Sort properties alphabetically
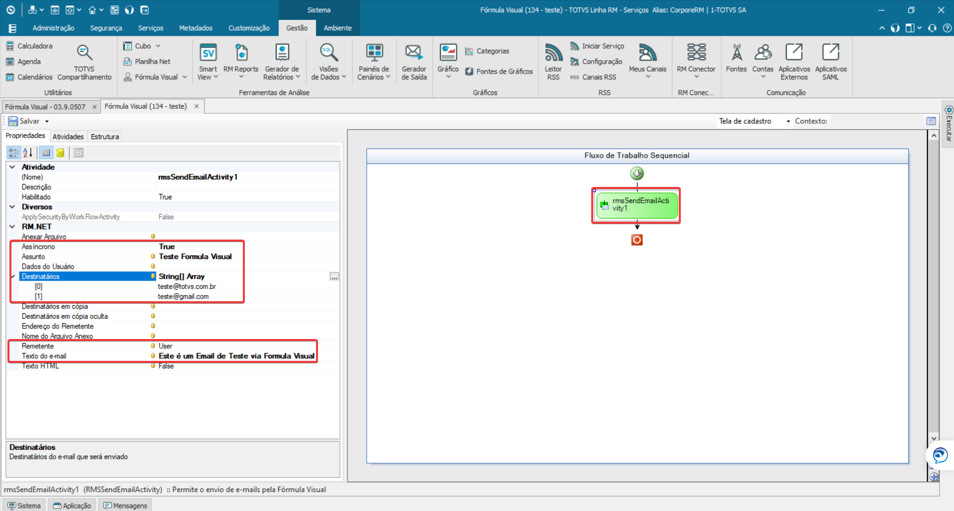The height and width of the screenshot is (511, 954). coord(28,153)
